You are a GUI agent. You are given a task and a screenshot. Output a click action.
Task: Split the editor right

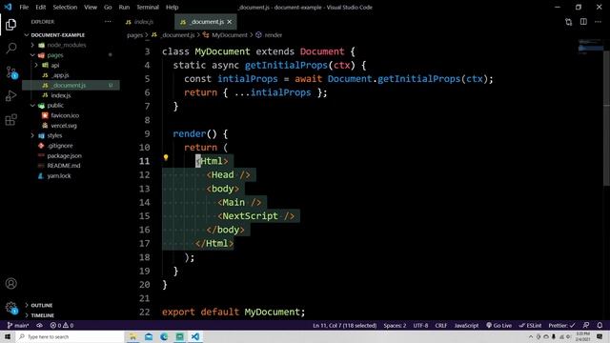pyautogui.click(x=583, y=22)
